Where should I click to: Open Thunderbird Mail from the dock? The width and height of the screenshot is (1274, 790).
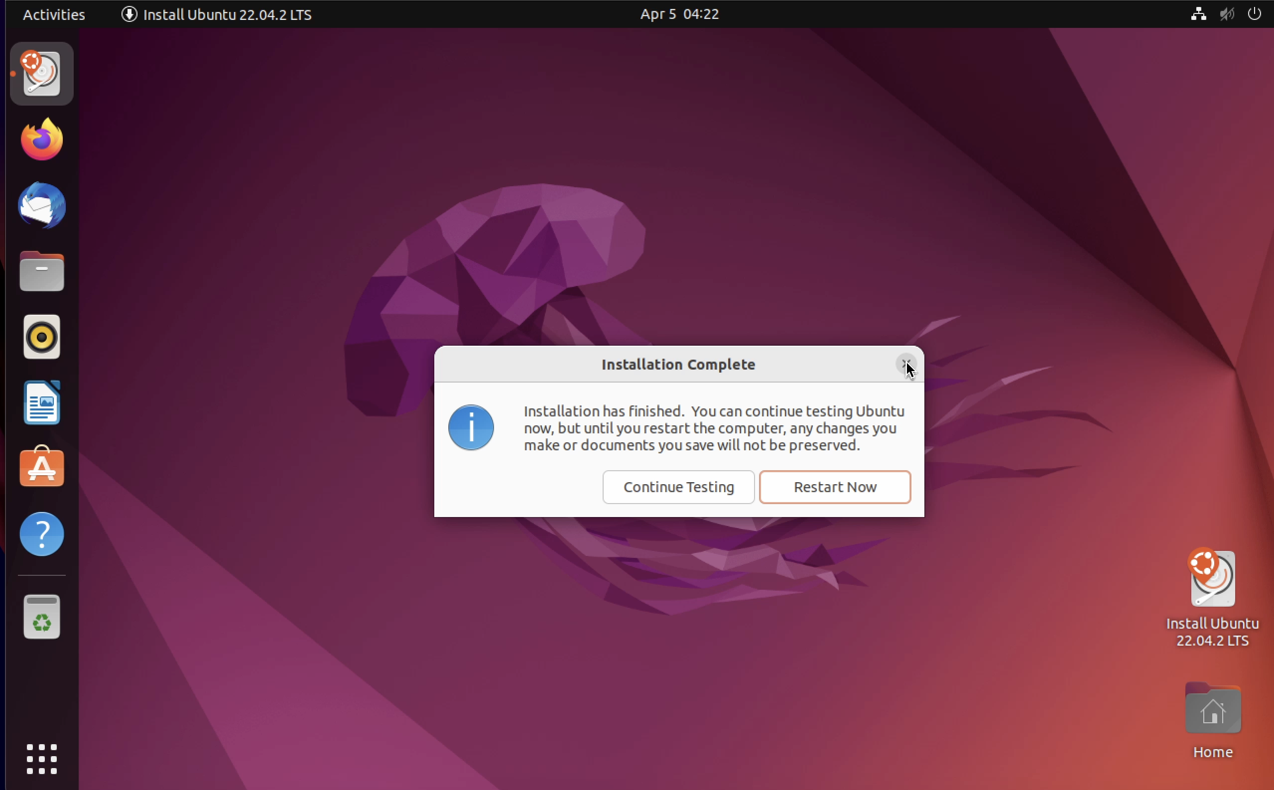tap(41, 205)
